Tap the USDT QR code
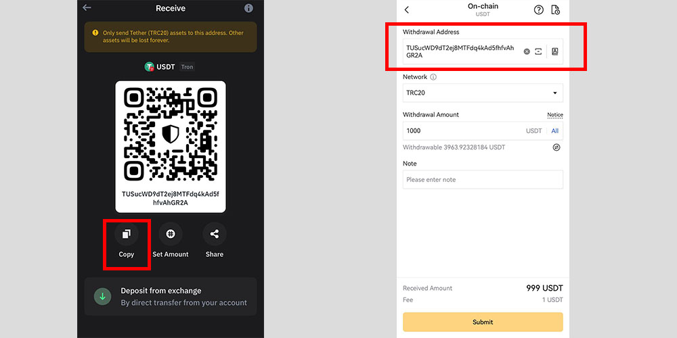The height and width of the screenshot is (338, 677). (171, 135)
